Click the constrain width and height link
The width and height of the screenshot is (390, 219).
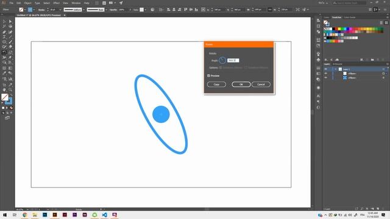(x=270, y=10)
